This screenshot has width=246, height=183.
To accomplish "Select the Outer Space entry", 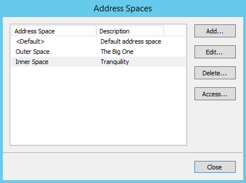I will pyautogui.click(x=32, y=52).
